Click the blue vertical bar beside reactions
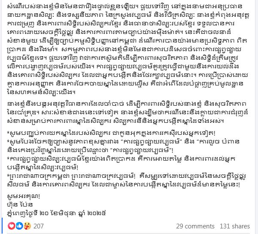 [3, 225]
